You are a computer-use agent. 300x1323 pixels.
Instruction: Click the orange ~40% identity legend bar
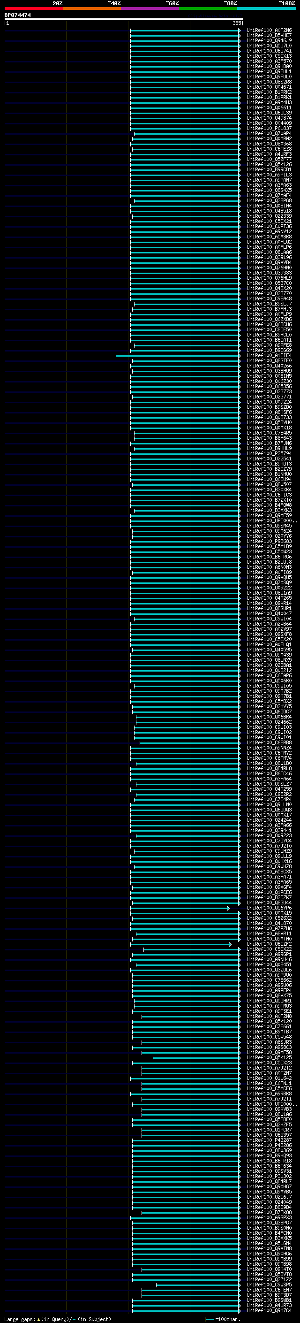coord(92,8)
